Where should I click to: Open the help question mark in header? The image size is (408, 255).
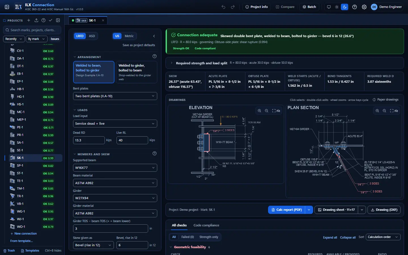354,7
